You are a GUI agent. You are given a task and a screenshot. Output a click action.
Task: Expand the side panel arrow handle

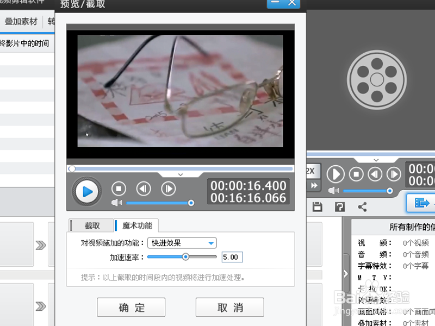pos(346,274)
